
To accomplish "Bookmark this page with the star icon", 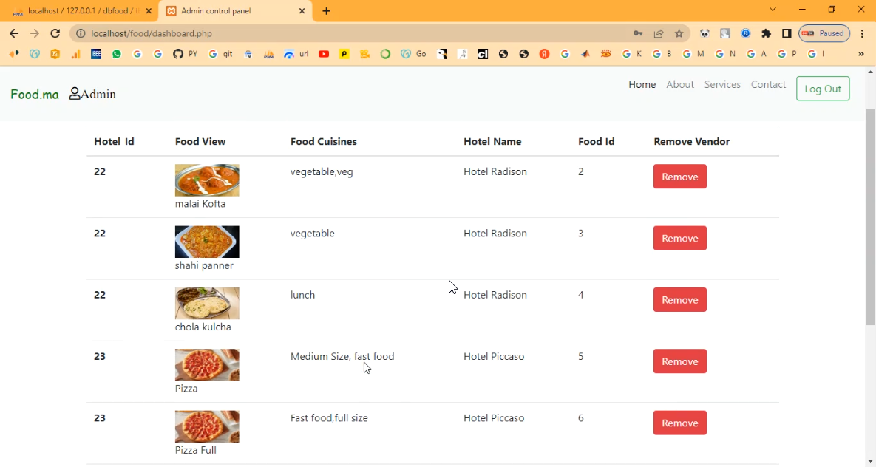I will click(679, 33).
